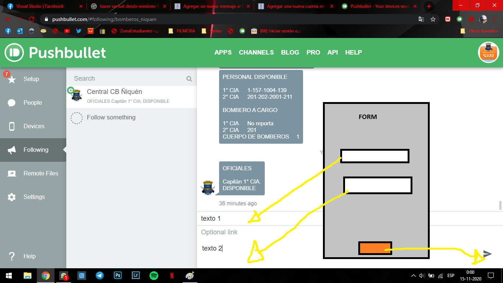
Task: Show hidden system tray icons
Action: [413, 275]
